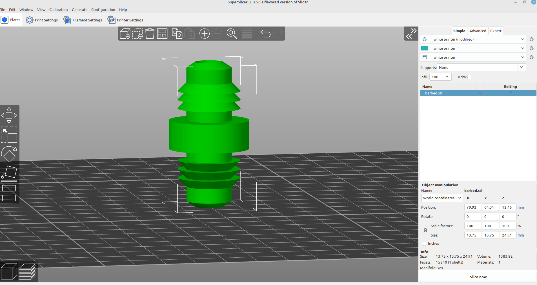Switch to the Expert tab
Viewport: 537px width, 285px height.
[496, 31]
